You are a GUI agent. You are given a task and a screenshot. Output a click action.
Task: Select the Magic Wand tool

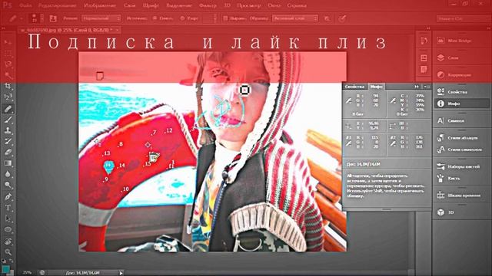point(8,75)
